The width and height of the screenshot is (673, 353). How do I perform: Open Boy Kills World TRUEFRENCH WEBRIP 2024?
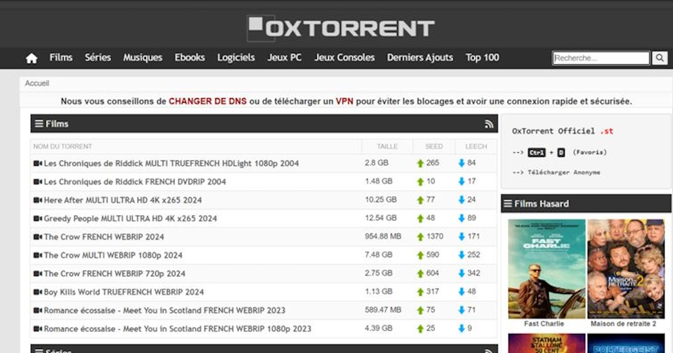tap(124, 292)
